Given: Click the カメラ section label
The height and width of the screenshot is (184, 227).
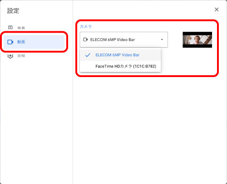Looking at the screenshot, I should [x=86, y=26].
